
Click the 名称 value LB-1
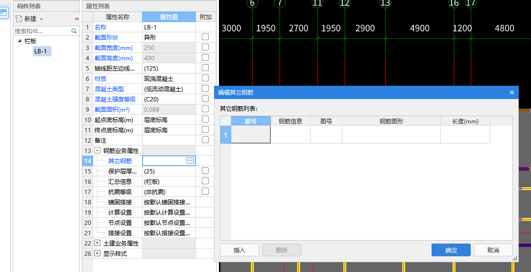[169, 27]
